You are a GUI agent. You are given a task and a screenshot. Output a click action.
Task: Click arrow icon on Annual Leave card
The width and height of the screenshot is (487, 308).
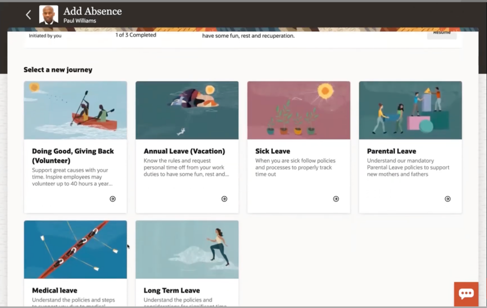(224, 199)
